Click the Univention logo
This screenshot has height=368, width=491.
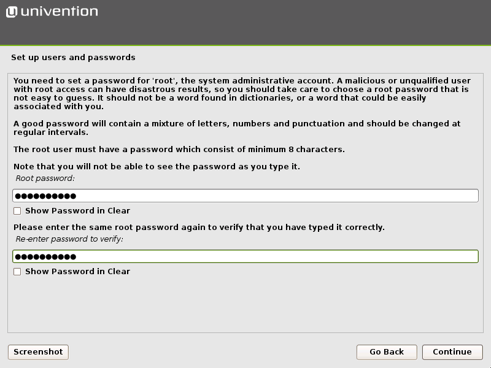52,10
